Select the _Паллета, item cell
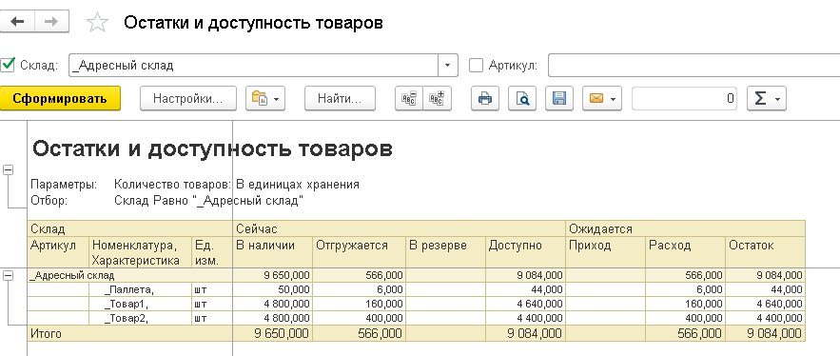The image size is (840, 356). [141, 290]
